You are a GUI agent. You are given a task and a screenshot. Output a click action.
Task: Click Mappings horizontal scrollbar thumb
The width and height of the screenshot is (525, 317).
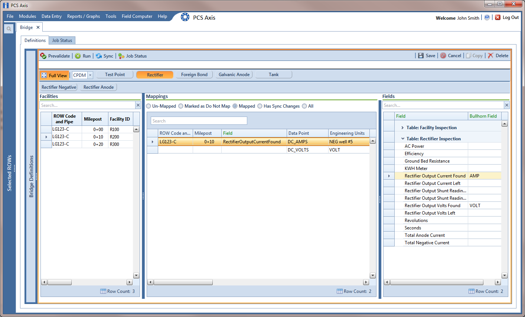[x=183, y=282]
